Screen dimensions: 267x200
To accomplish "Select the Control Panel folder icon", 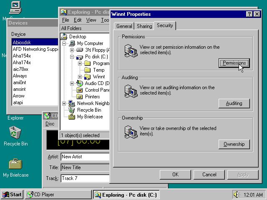I will point(80,90).
